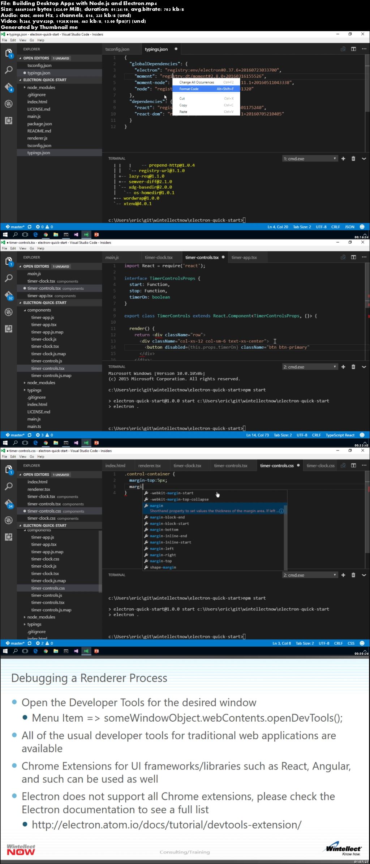Click Ln 14, Col 73 in status bar
This screenshot has width=370, height=864.
coord(258,435)
